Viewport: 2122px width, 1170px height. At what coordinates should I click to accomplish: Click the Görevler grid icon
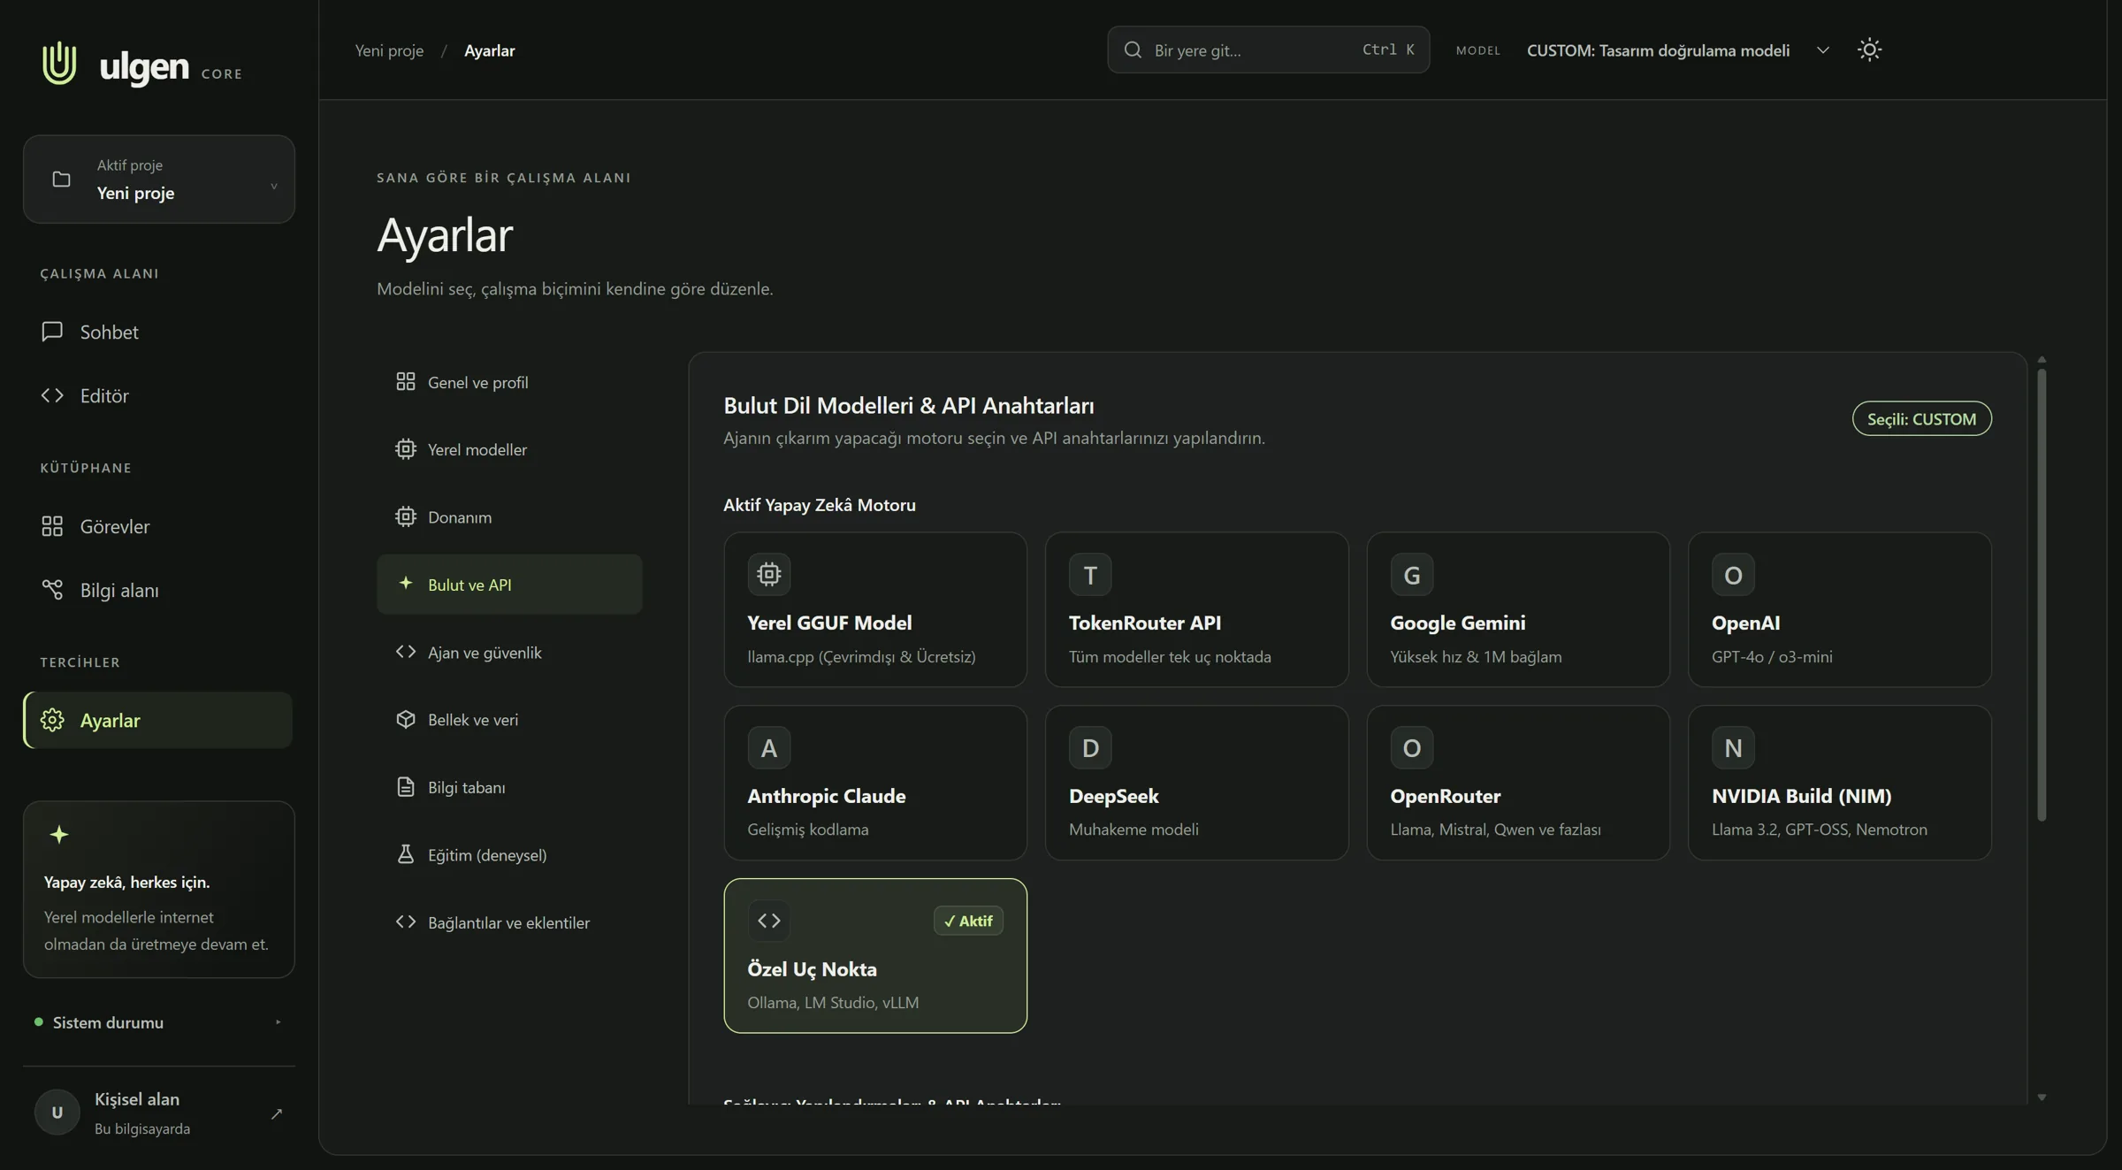coord(52,526)
